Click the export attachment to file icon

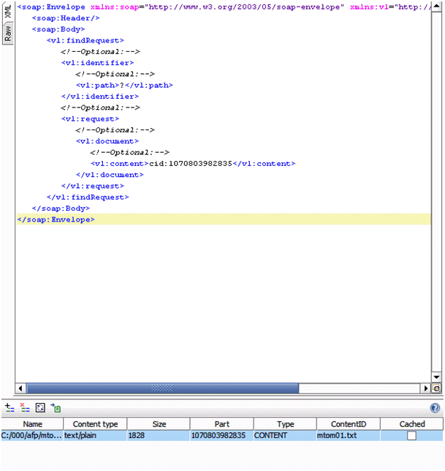click(56, 407)
